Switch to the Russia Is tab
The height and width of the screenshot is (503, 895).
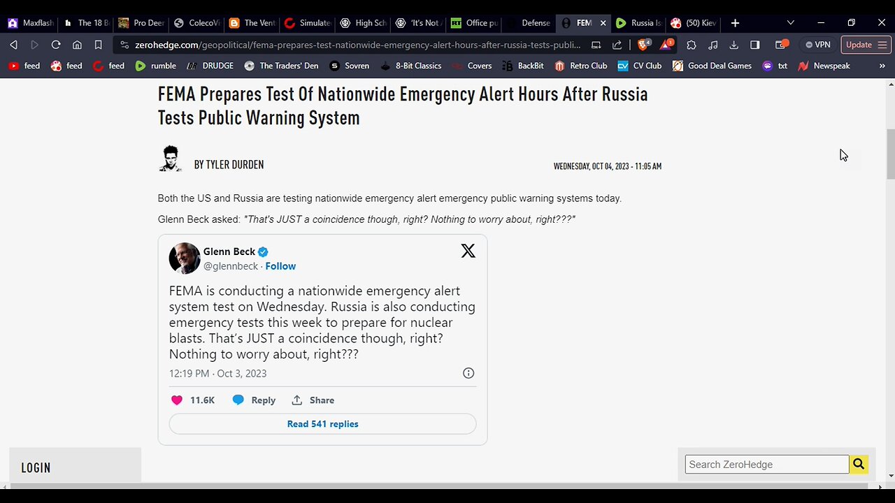(639, 23)
